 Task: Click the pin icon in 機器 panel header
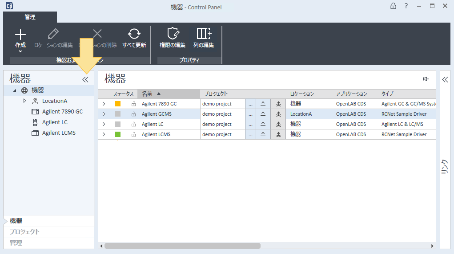(x=426, y=79)
